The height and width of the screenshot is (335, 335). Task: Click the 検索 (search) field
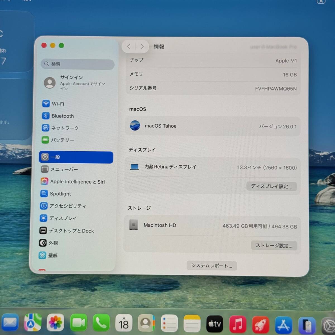tap(77, 64)
